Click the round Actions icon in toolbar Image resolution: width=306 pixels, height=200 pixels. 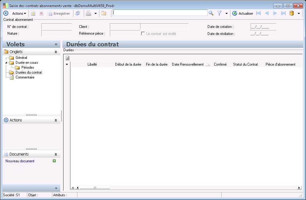[x=6, y=13]
